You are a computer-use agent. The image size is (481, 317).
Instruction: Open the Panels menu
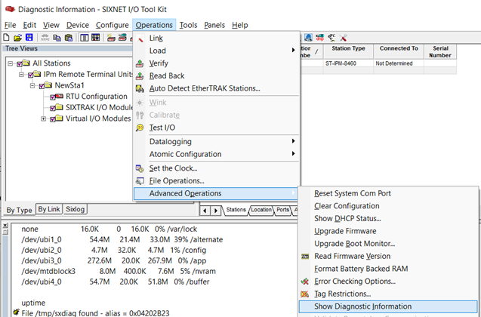click(x=214, y=25)
